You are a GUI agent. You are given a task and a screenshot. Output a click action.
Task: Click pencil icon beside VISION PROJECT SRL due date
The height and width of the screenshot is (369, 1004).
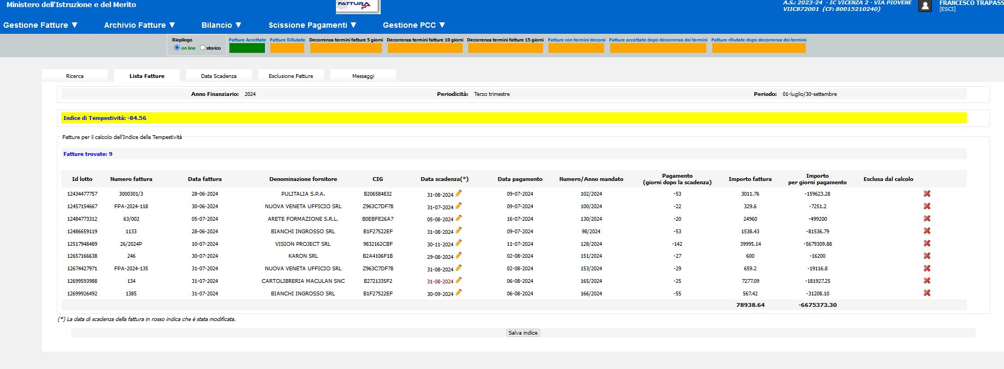pyautogui.click(x=459, y=243)
